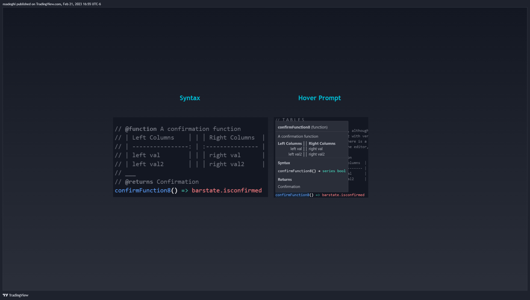Click 'right val2' cell in tooltip table
The height and width of the screenshot is (300, 530).
(317, 154)
